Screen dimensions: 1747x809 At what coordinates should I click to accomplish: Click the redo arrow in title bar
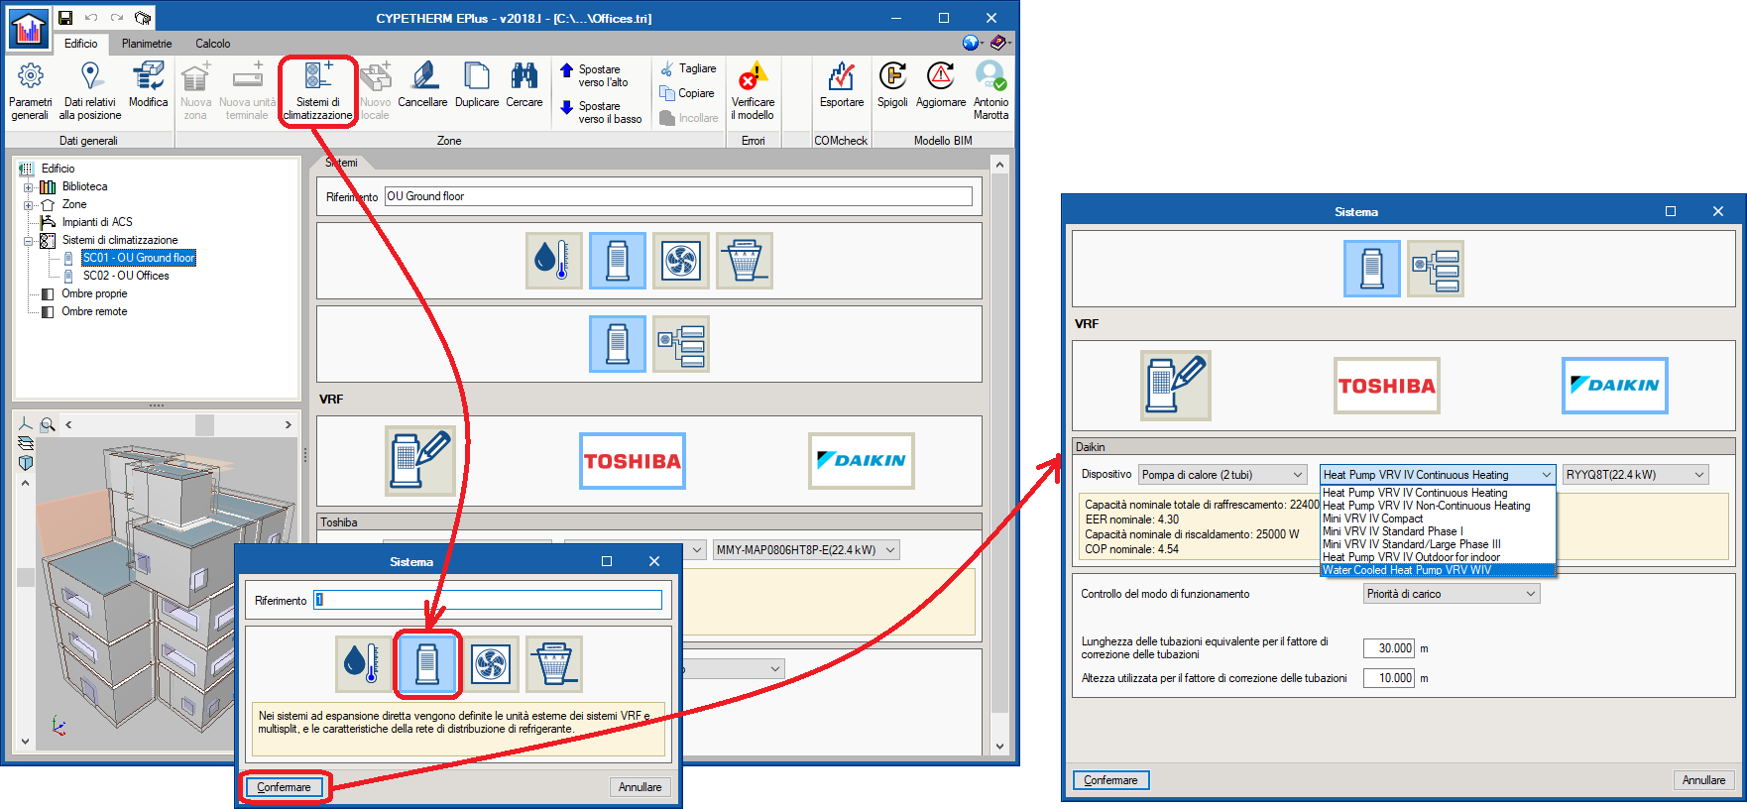click(117, 18)
